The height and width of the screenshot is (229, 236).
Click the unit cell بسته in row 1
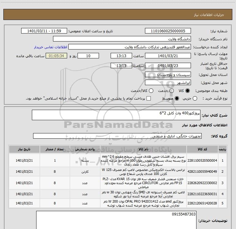tap(85, 161)
